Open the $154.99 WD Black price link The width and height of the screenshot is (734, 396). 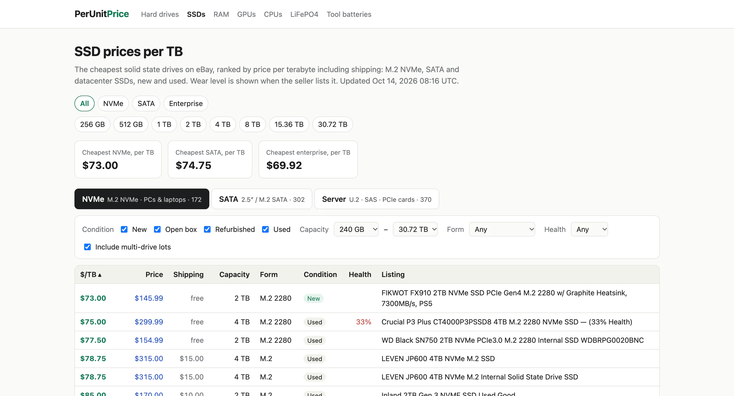149,340
